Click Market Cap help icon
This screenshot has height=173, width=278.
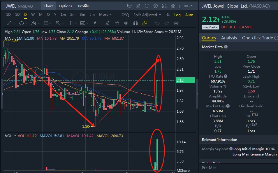pyautogui.click(x=228, y=106)
